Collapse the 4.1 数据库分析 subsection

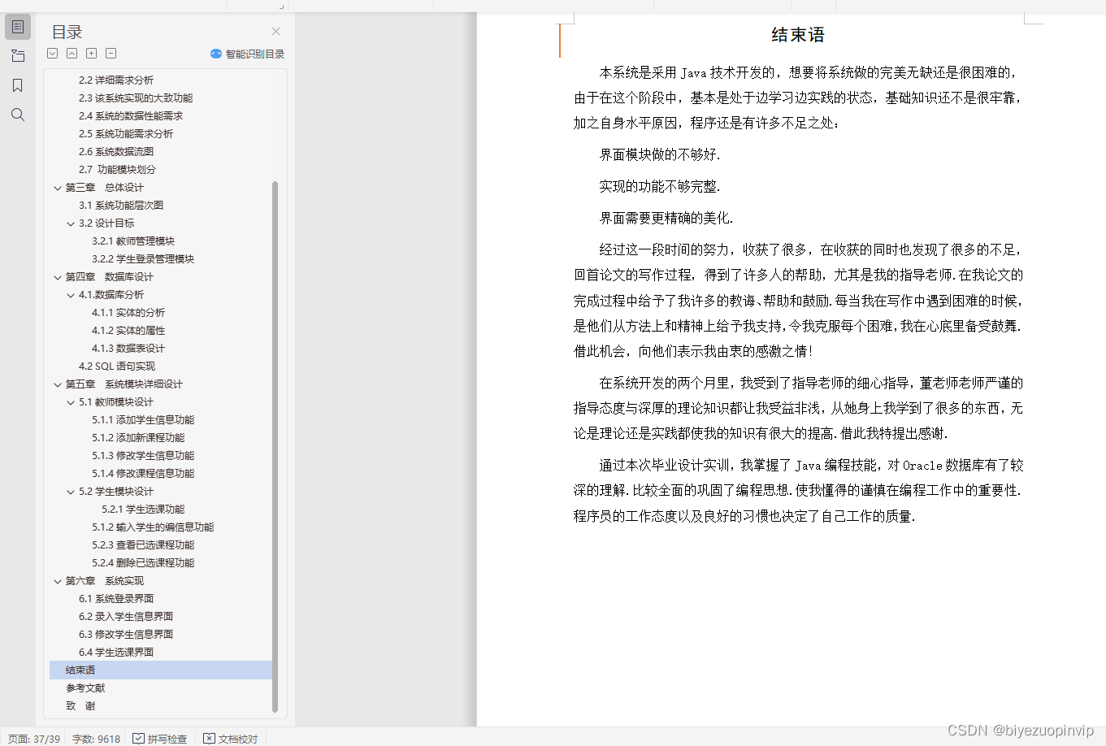(70, 294)
